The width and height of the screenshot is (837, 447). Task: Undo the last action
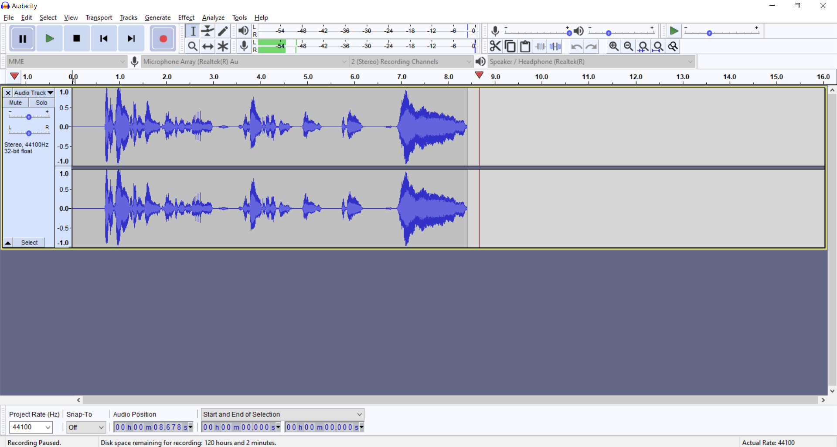tap(576, 46)
